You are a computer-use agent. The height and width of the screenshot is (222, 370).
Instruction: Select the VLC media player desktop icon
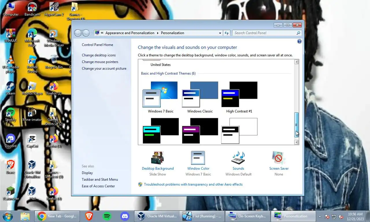[x=11, y=64]
